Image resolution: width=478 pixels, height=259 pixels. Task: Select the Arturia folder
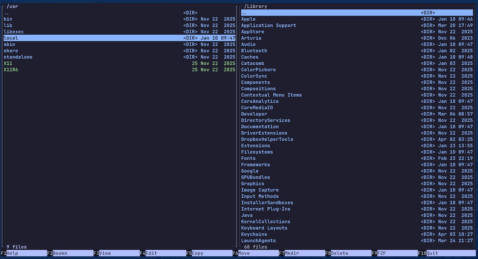tap(357, 38)
